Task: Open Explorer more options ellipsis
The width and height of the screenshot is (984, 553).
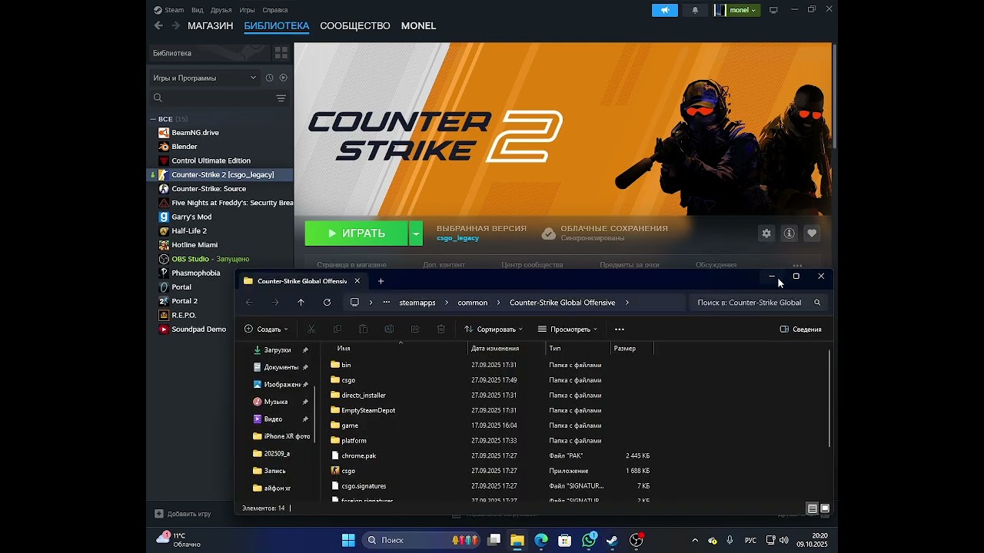Action: coord(620,329)
